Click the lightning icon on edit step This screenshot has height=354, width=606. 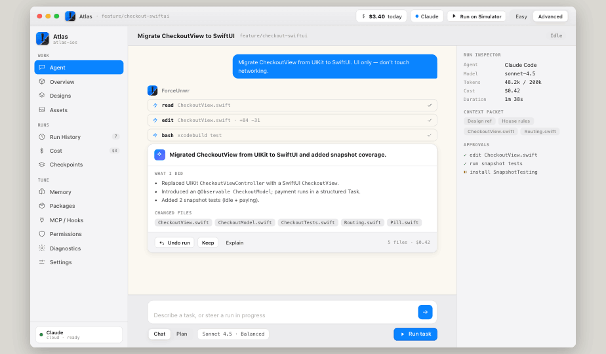click(155, 120)
